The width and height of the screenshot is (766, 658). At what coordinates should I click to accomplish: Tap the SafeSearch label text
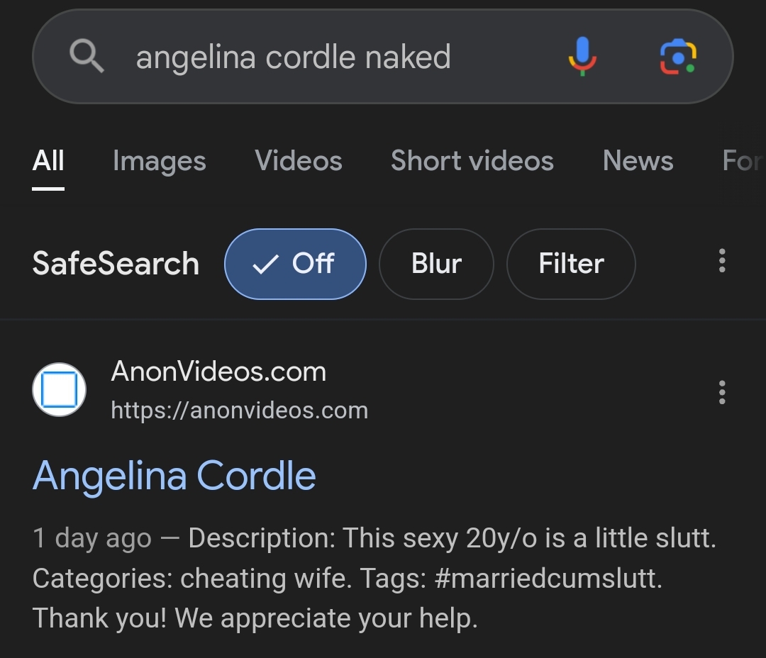click(x=116, y=264)
